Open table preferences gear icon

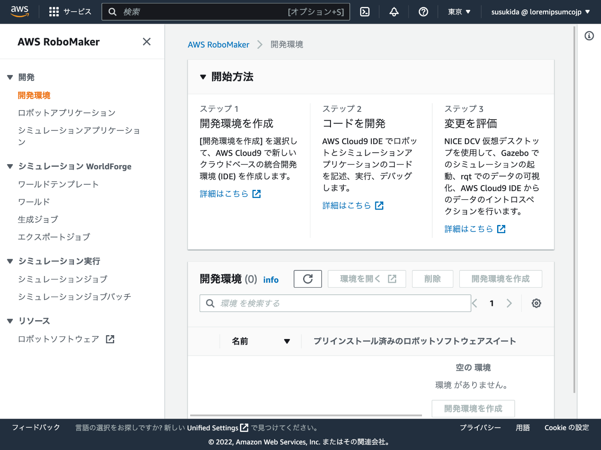pos(536,303)
